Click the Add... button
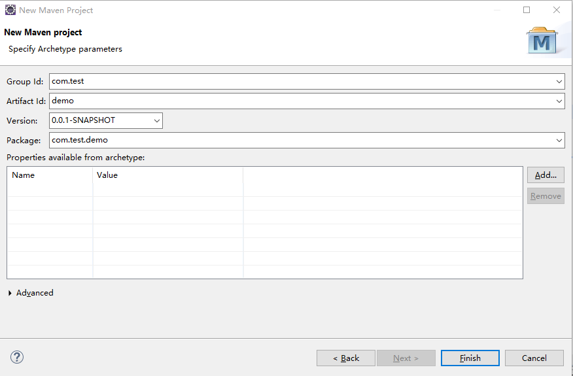Screen dimensions: 573x376 [x=546, y=175]
